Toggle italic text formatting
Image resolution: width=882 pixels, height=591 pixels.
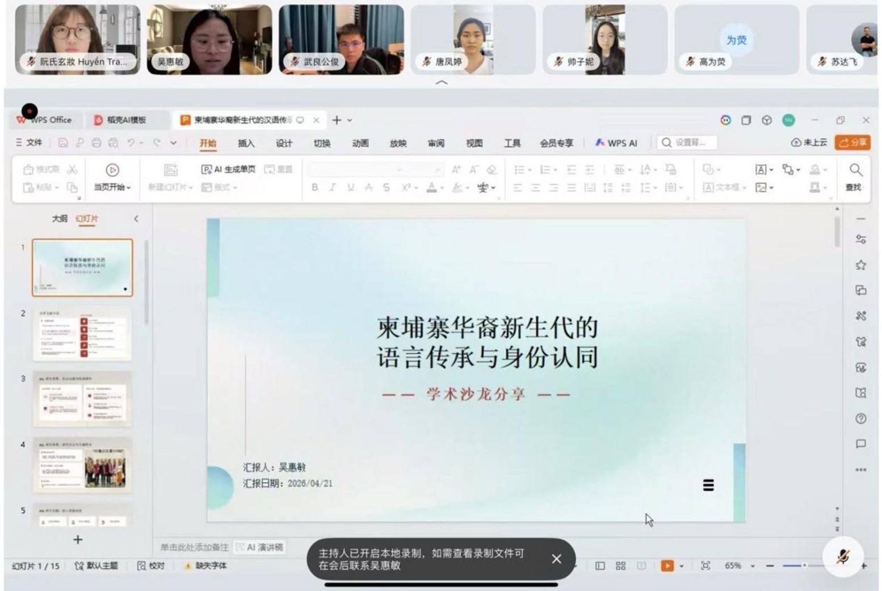point(333,187)
